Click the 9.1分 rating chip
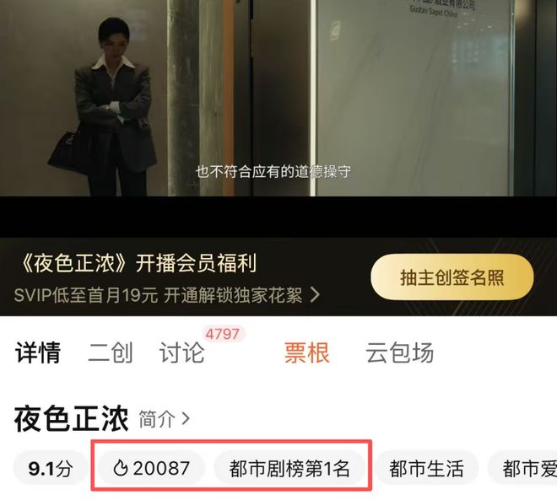 [x=51, y=468]
